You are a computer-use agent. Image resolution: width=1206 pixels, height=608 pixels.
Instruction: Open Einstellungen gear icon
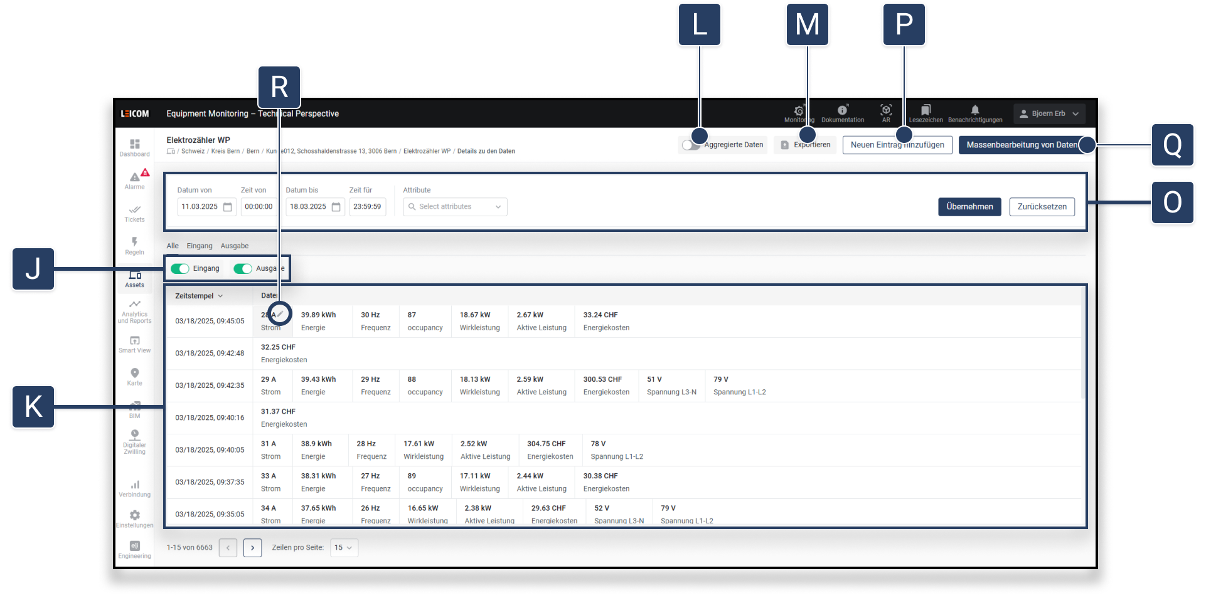tap(134, 518)
